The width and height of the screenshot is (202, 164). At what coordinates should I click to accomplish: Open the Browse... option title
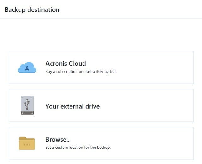(x=58, y=139)
